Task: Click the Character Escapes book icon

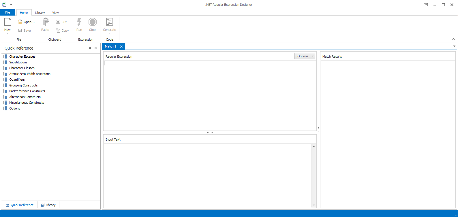Action: pyautogui.click(x=5, y=56)
